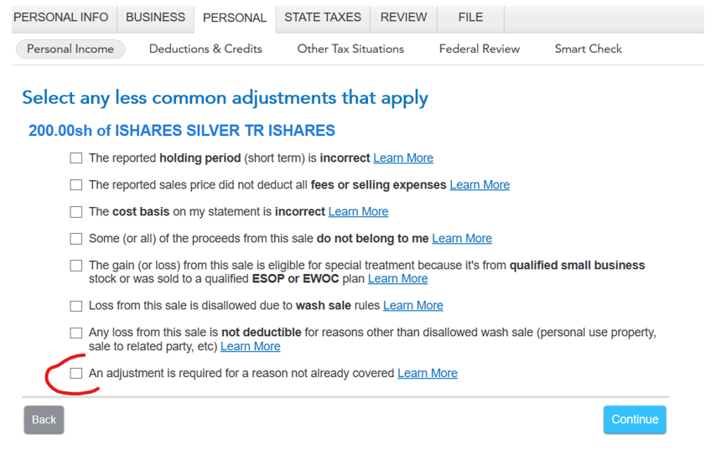Check the incorrect holding period checkbox

pos(76,158)
